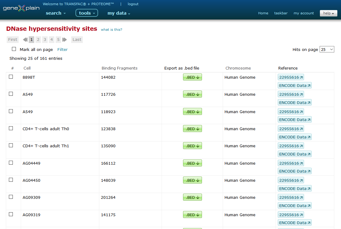Select checkbox for AG09319 row
341x229 pixels.
(11, 214)
